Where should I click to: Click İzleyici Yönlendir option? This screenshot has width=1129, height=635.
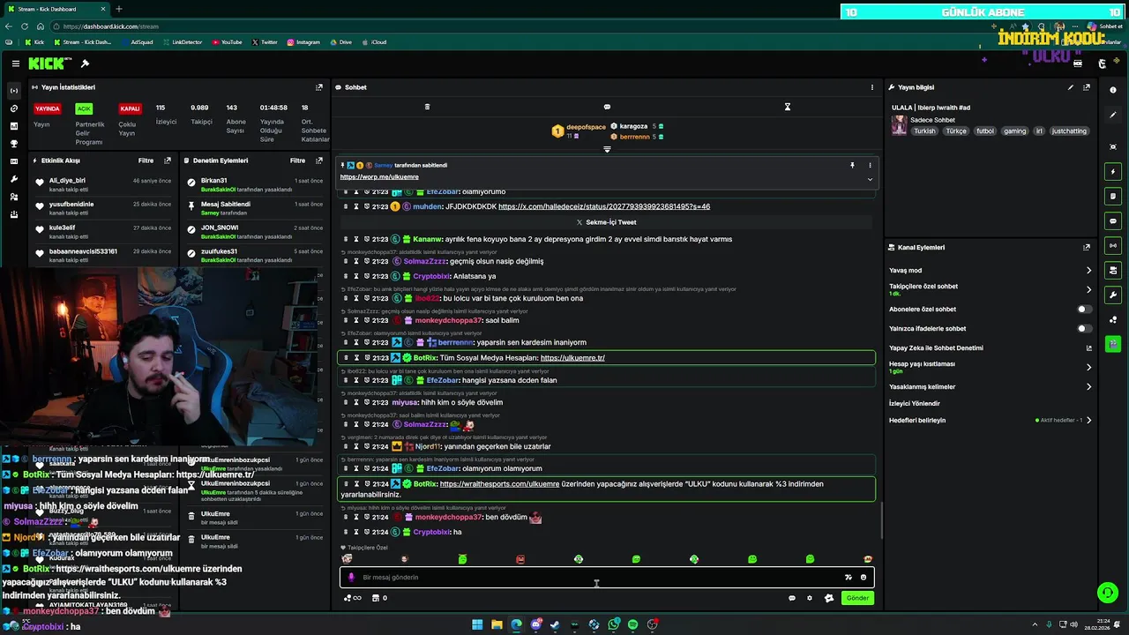(915, 403)
